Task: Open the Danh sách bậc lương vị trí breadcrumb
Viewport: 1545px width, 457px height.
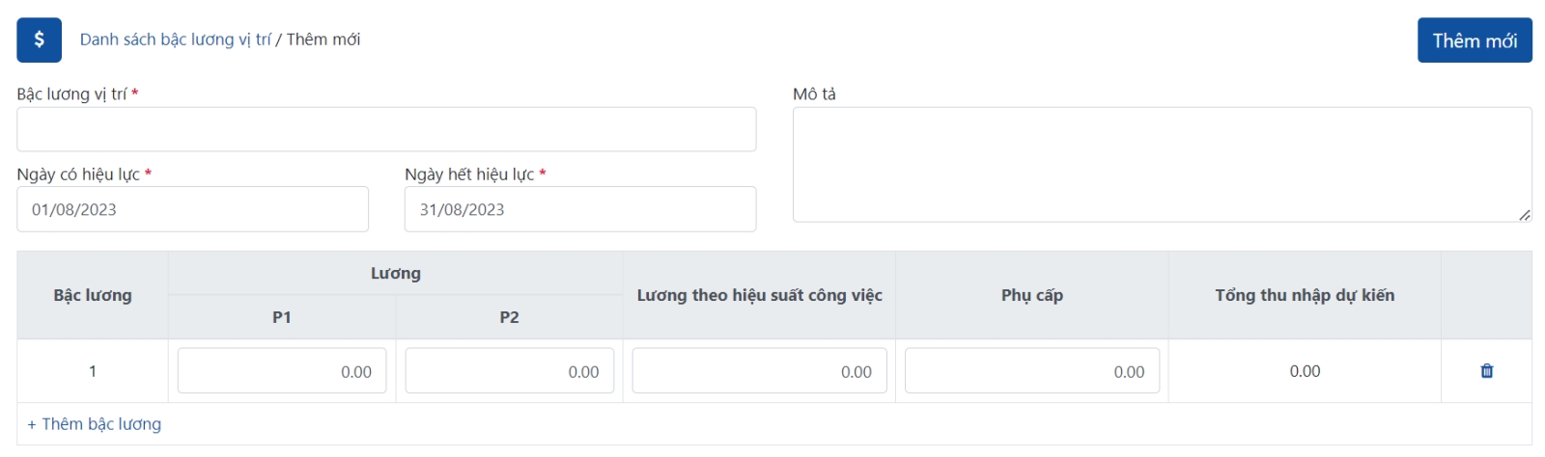Action: coord(175,40)
